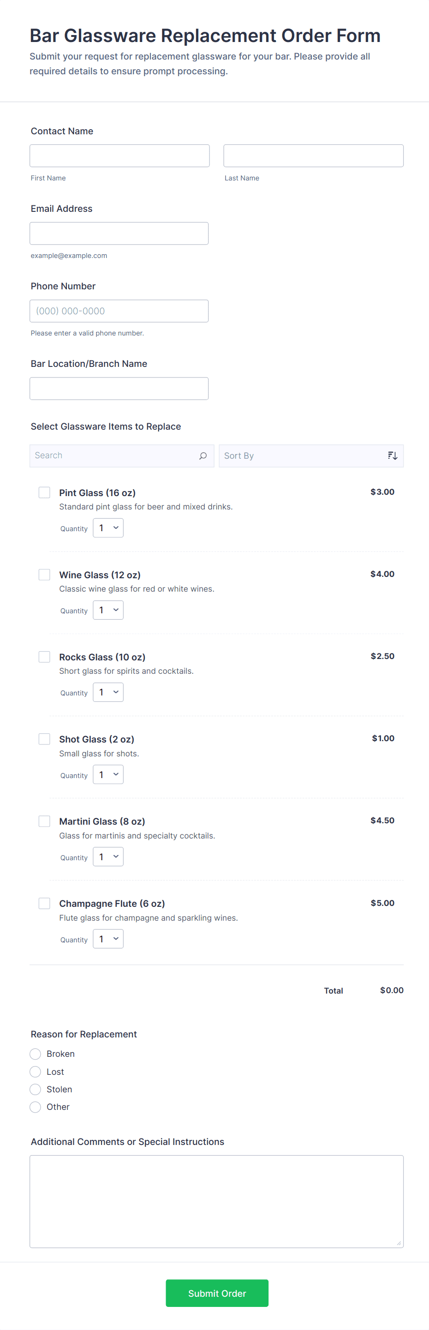Open the Pint Glass quantity dropdown
429x1330 pixels.
coord(108,528)
